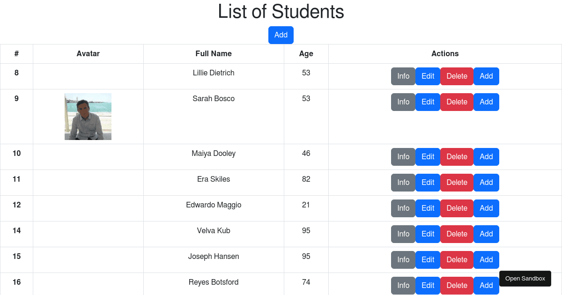Click the Add button below the title
The height and width of the screenshot is (295, 562).
(x=281, y=35)
